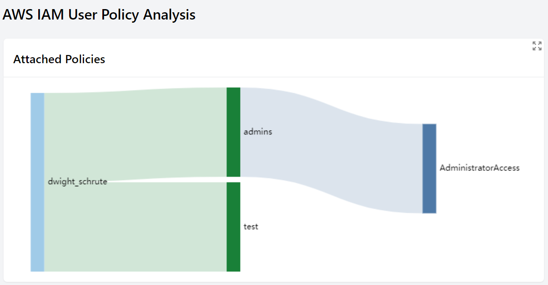The image size is (548, 285).
Task: Click the Attached Policies panel title
Action: coord(59,59)
